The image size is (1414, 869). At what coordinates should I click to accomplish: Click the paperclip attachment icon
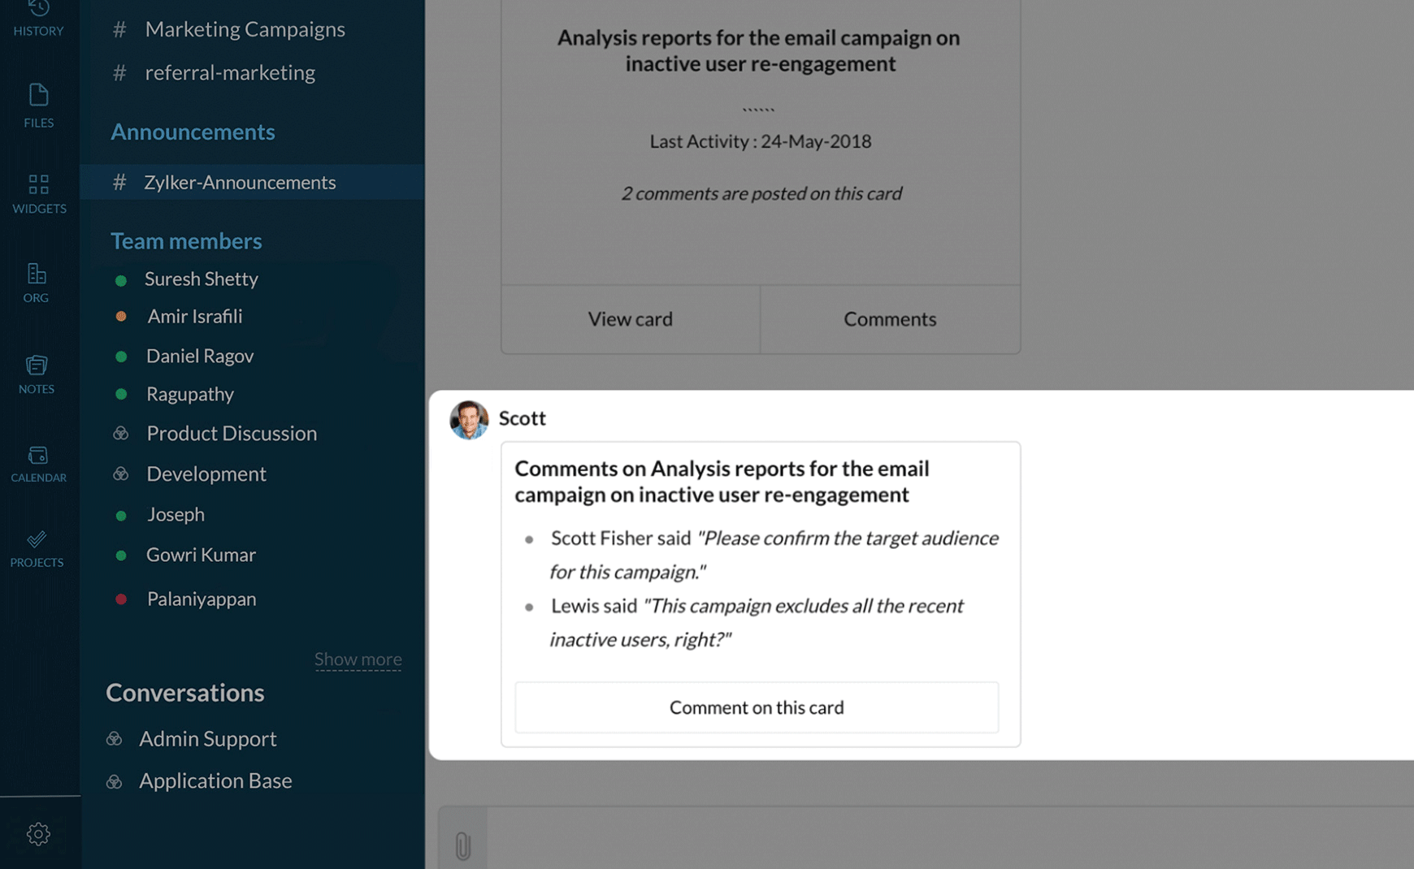[x=463, y=845]
